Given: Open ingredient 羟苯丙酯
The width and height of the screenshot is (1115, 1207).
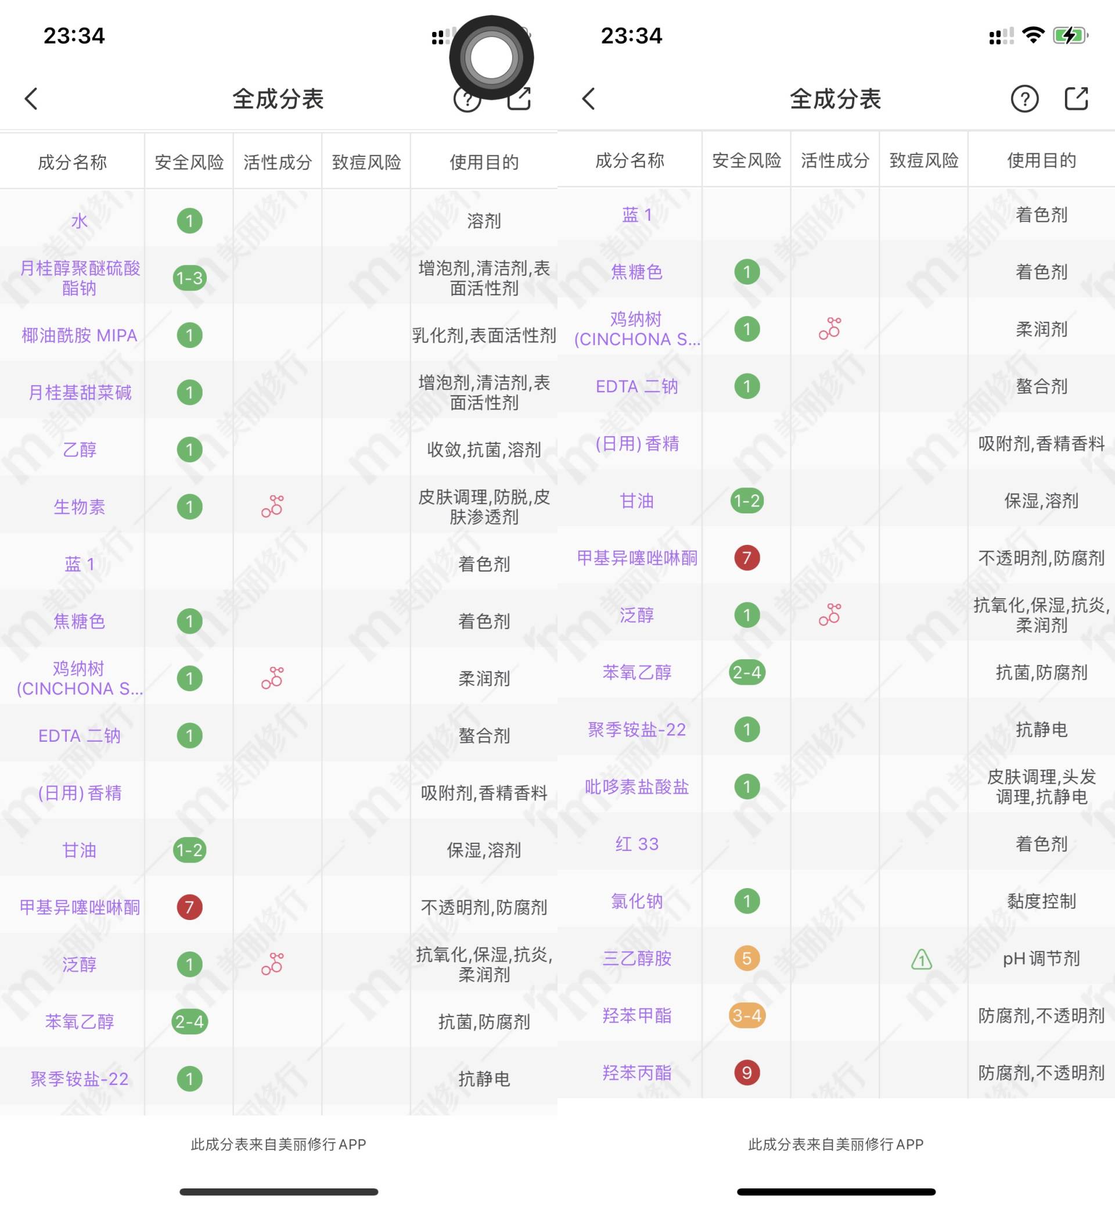Looking at the screenshot, I should pos(637,1072).
